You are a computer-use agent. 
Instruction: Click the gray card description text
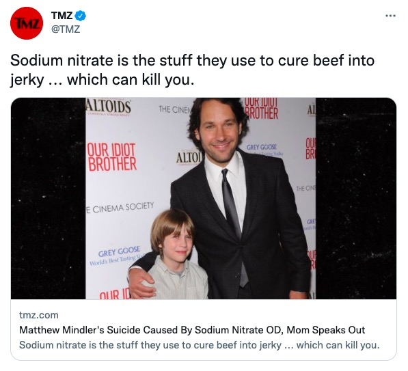click(200, 345)
